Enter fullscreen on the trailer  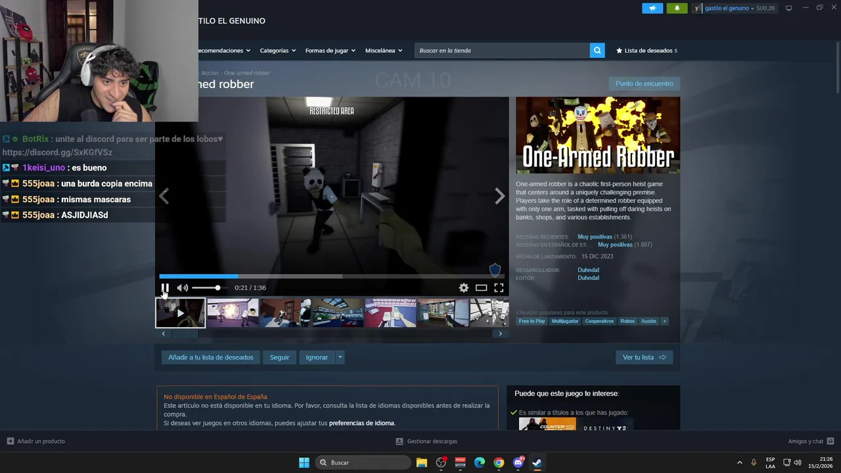(499, 288)
